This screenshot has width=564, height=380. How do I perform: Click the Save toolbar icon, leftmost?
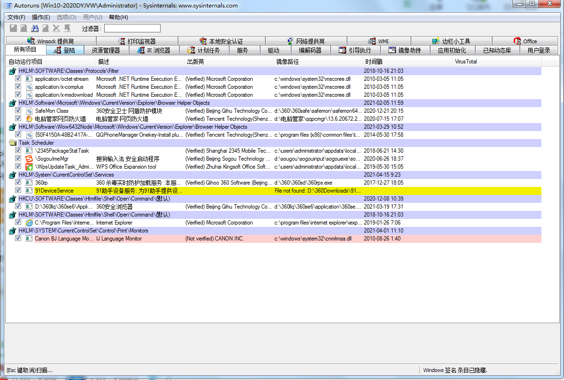(x=13, y=29)
